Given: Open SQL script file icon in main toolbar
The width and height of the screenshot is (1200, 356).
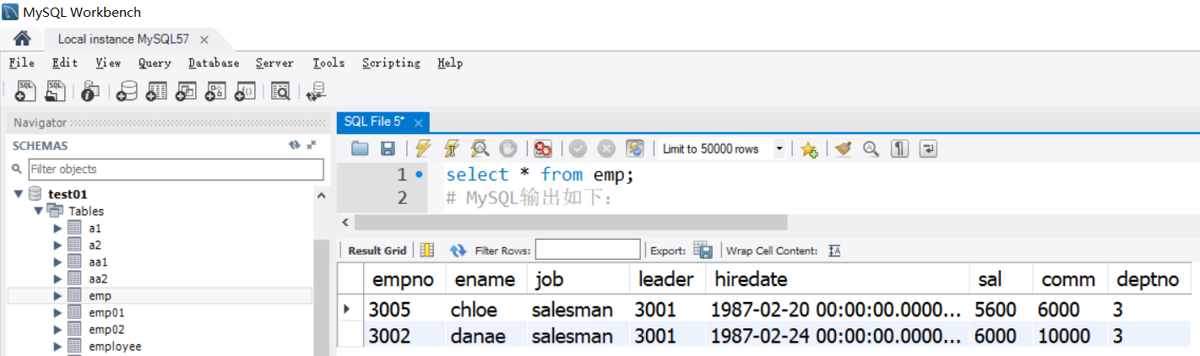Looking at the screenshot, I should click(57, 90).
